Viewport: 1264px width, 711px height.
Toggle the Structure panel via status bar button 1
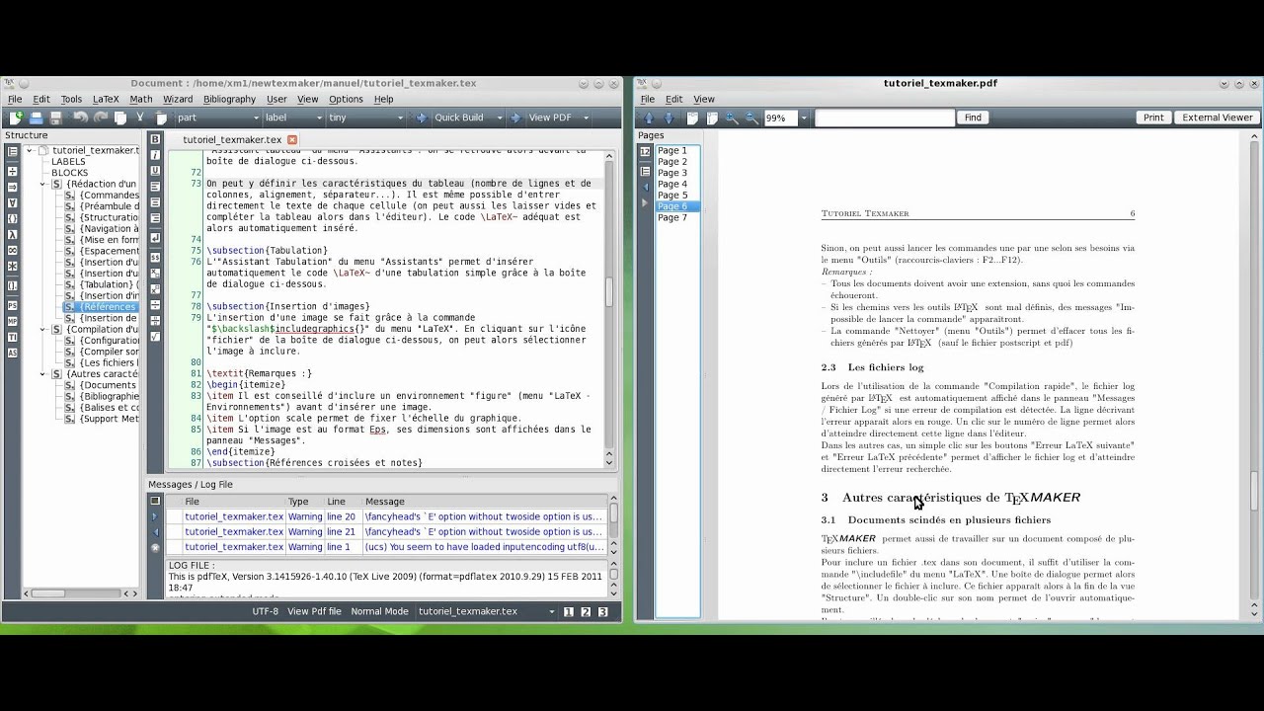(568, 611)
